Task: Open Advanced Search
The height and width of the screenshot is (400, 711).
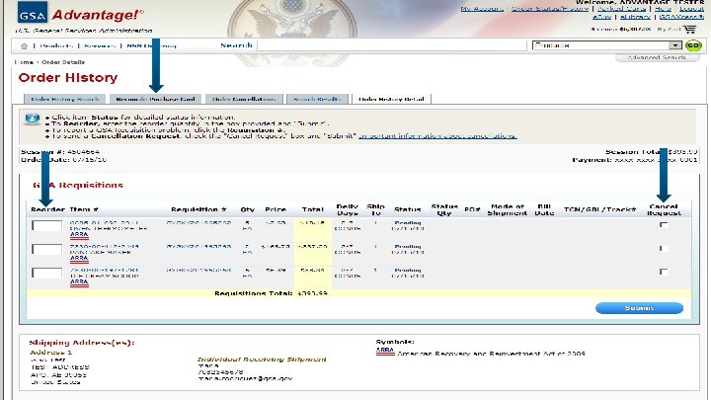Action: pos(657,57)
